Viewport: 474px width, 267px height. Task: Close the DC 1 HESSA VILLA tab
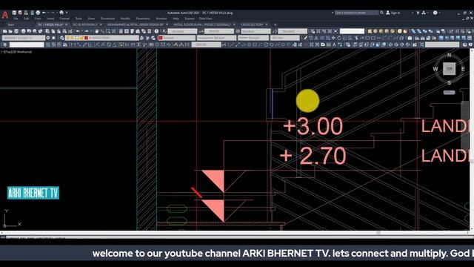66,24
